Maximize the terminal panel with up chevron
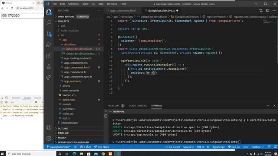The width and height of the screenshot is (278, 156). (x=268, y=106)
